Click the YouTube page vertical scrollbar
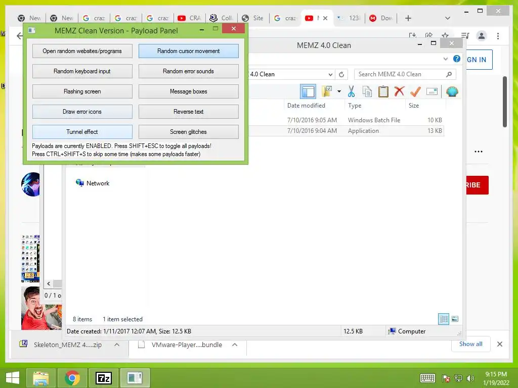 pos(504,102)
